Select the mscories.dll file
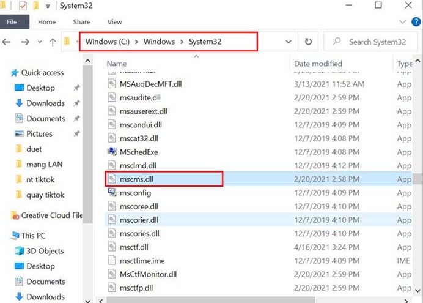Image resolution: width=423 pixels, height=303 pixels. tap(139, 234)
